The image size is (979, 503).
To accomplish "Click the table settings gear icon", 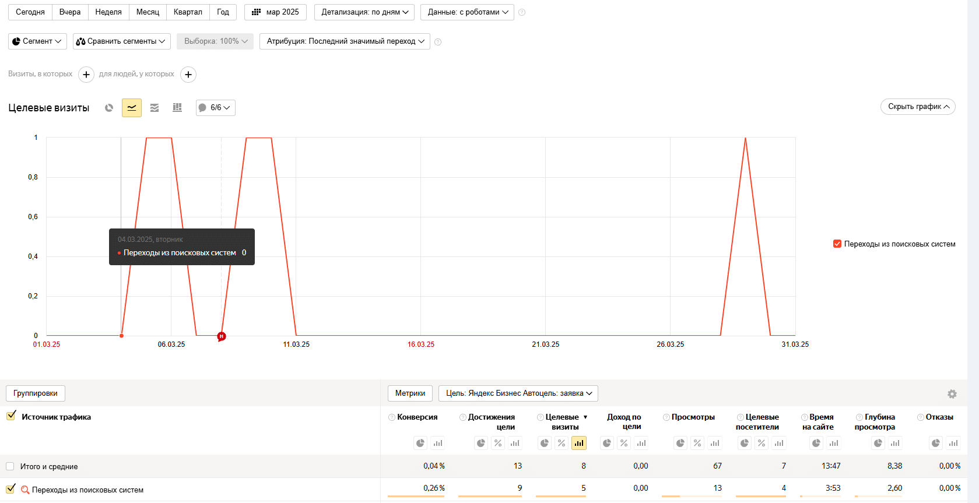I will 952,394.
